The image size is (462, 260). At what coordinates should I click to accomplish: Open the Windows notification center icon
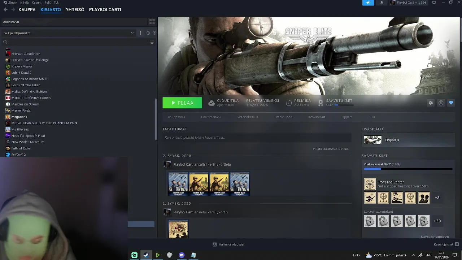click(454, 255)
